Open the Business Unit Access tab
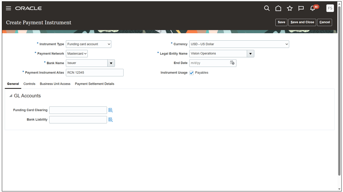The image size is (343, 192). click(x=55, y=84)
